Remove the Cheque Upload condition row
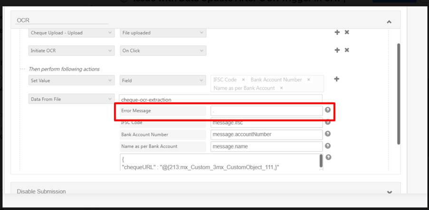The width and height of the screenshot is (429, 210). coord(347,32)
